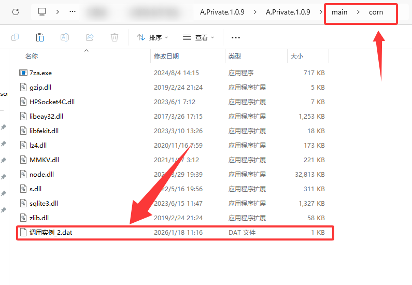The height and width of the screenshot is (285, 412).
Task: Sort by the 修改日期 column header
Action: [x=166, y=56]
